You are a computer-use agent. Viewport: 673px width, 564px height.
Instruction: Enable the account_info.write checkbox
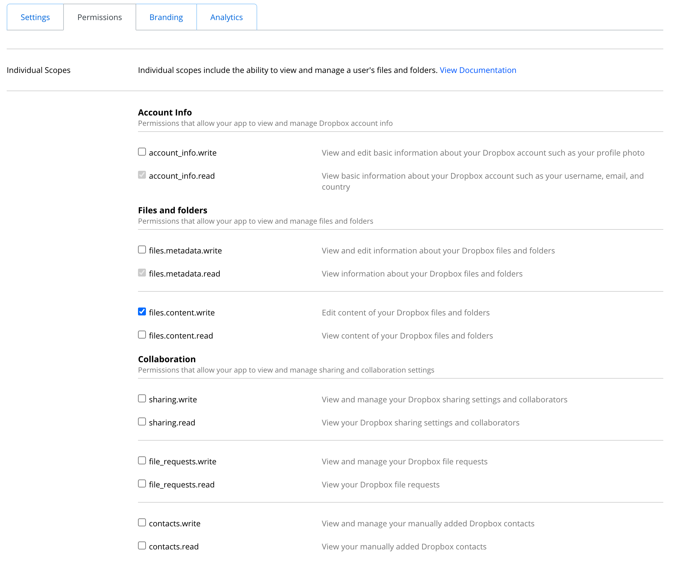coord(142,152)
